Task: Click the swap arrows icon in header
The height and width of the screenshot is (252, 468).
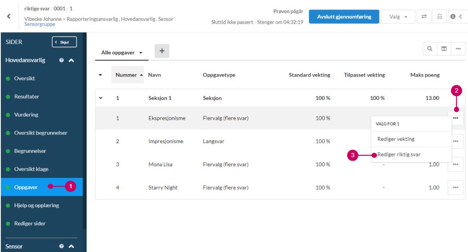Action: [424, 16]
